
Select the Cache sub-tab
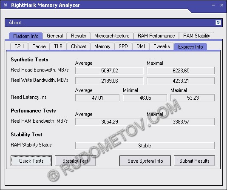click(39, 46)
